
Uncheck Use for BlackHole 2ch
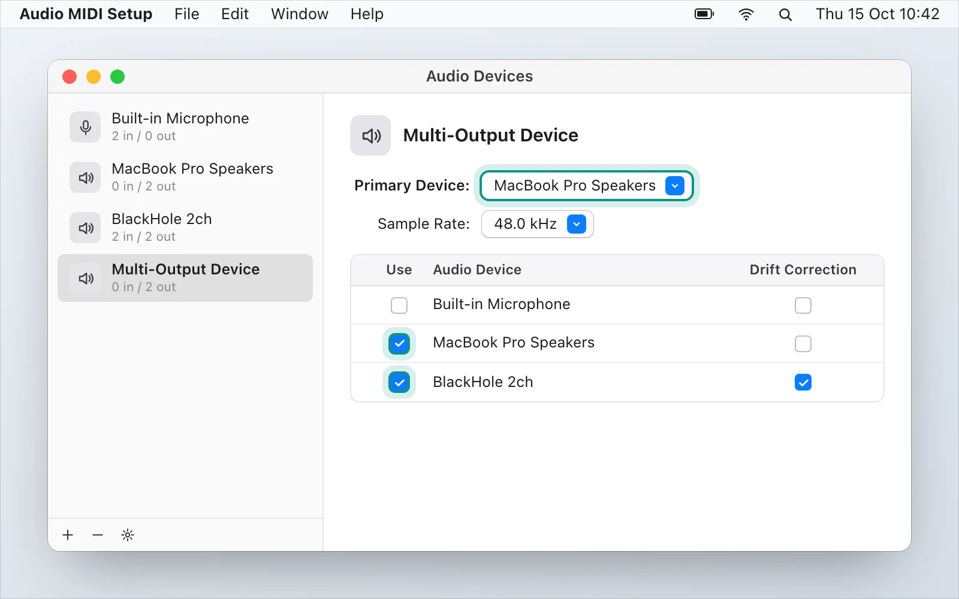[x=399, y=382]
